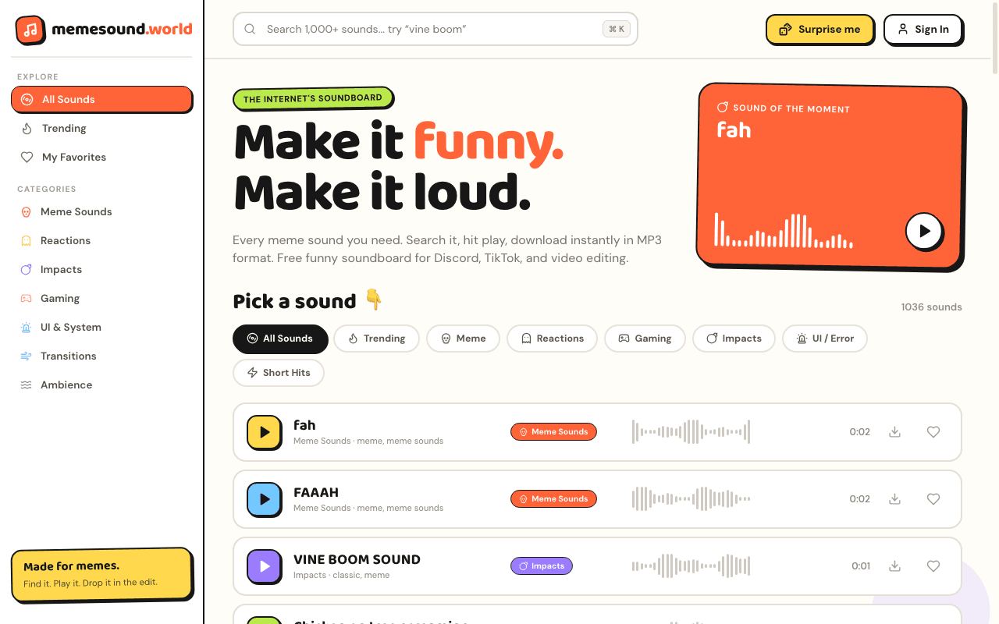The height and width of the screenshot is (624, 999).
Task: Play the Sound of the Moment
Action: coord(924,231)
